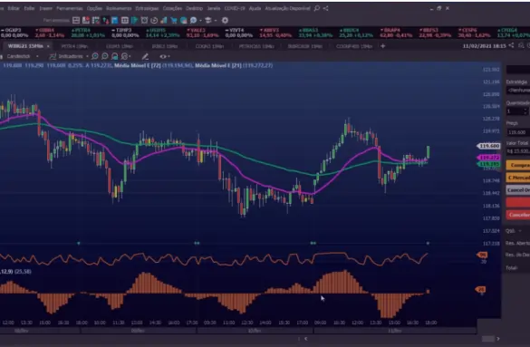Click the alarm clock toolbar icon
This screenshot has height=347, width=530.
point(144,21)
